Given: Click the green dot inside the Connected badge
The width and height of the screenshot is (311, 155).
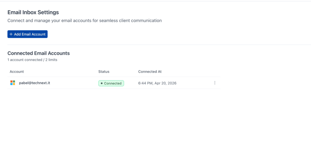Looking at the screenshot, I should tap(102, 83).
